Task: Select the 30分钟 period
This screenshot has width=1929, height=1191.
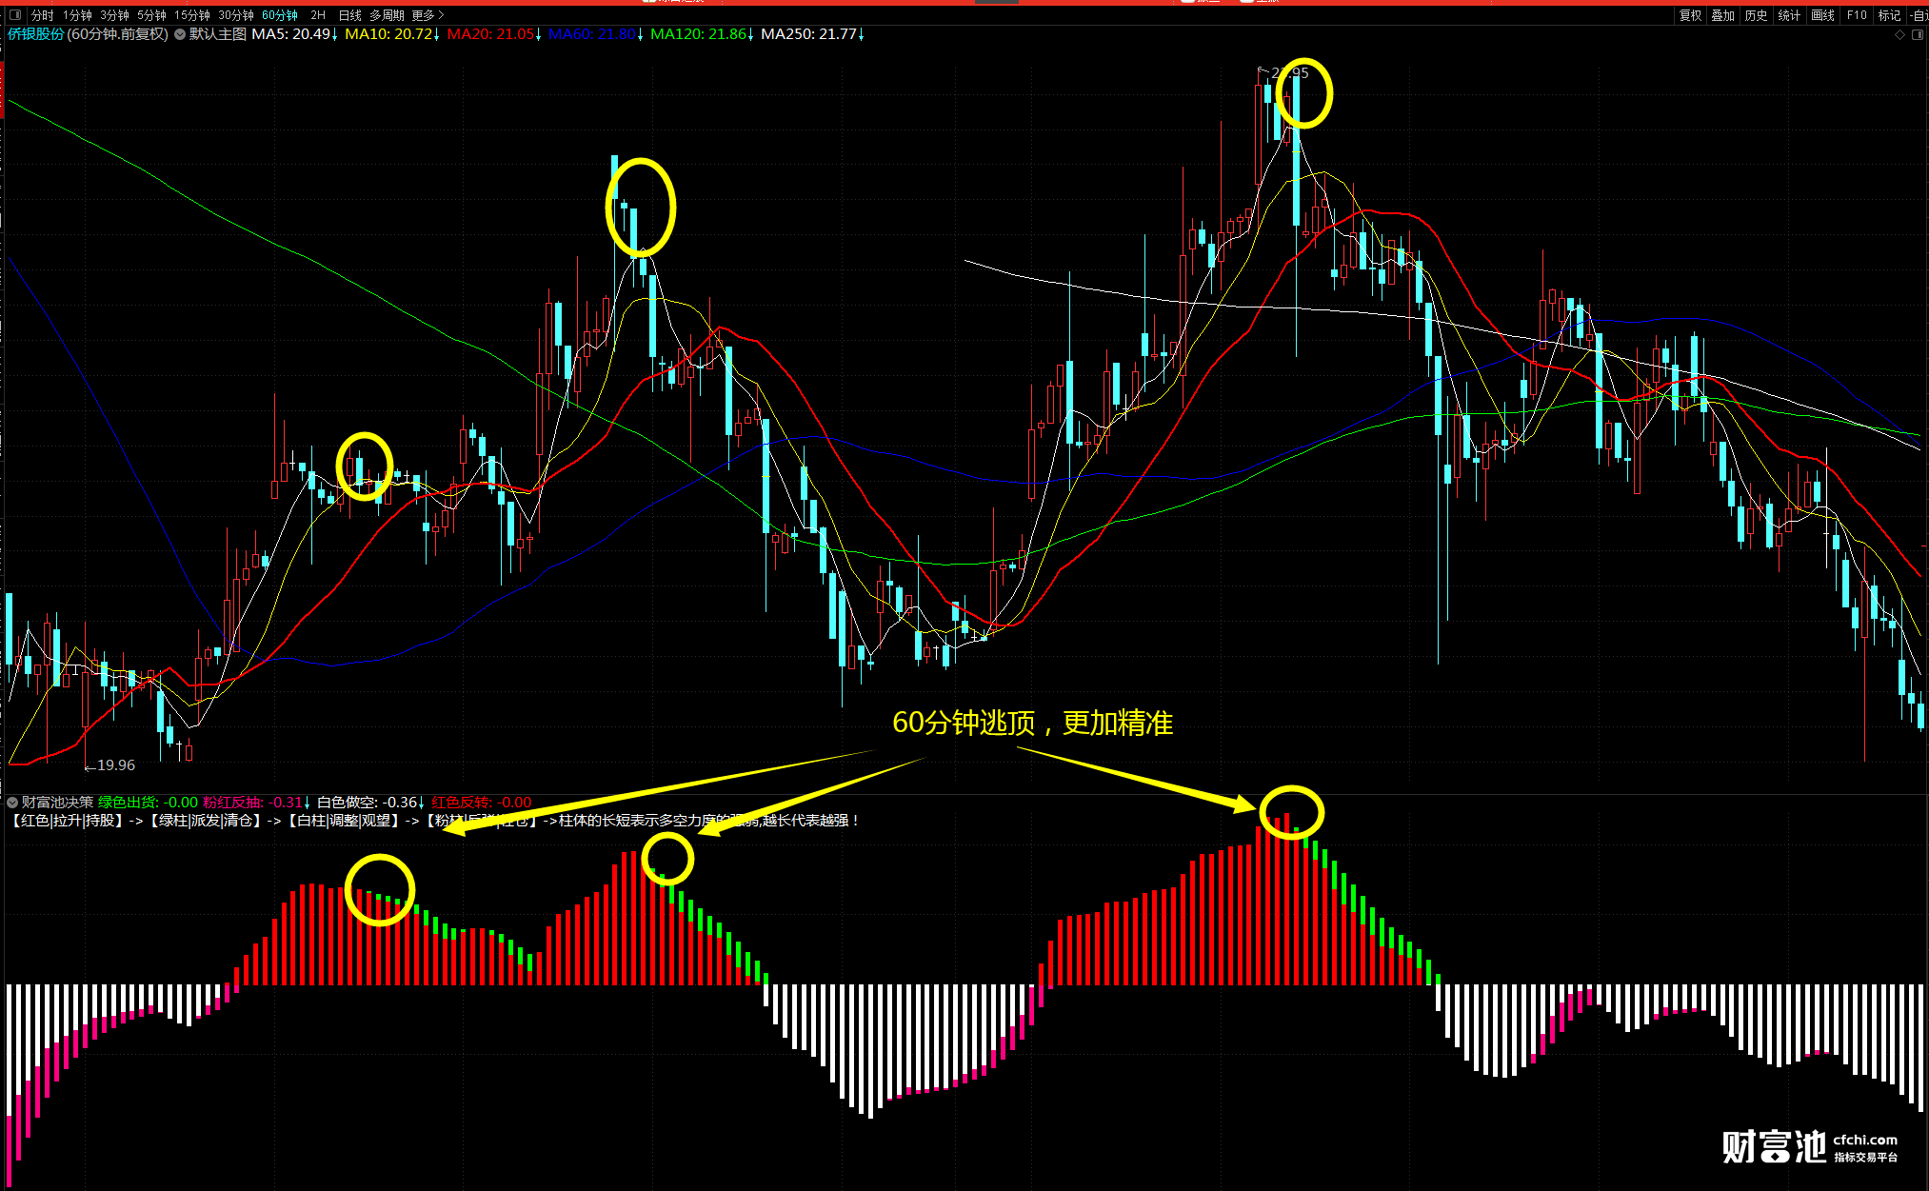Action: pyautogui.click(x=235, y=15)
